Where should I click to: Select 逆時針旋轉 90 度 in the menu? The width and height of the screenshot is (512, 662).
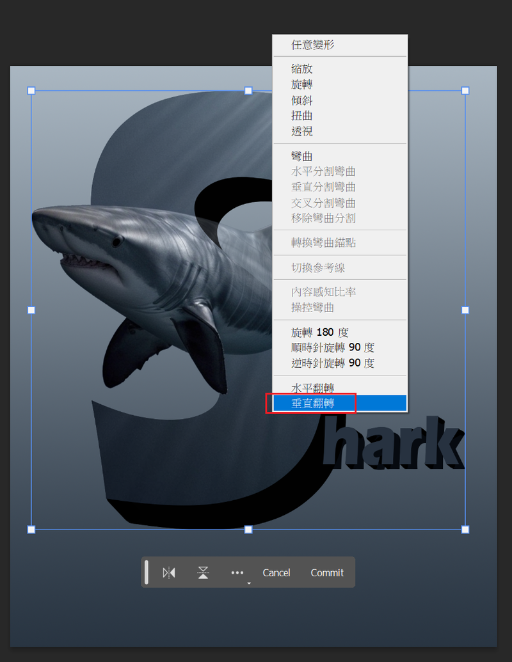(333, 363)
